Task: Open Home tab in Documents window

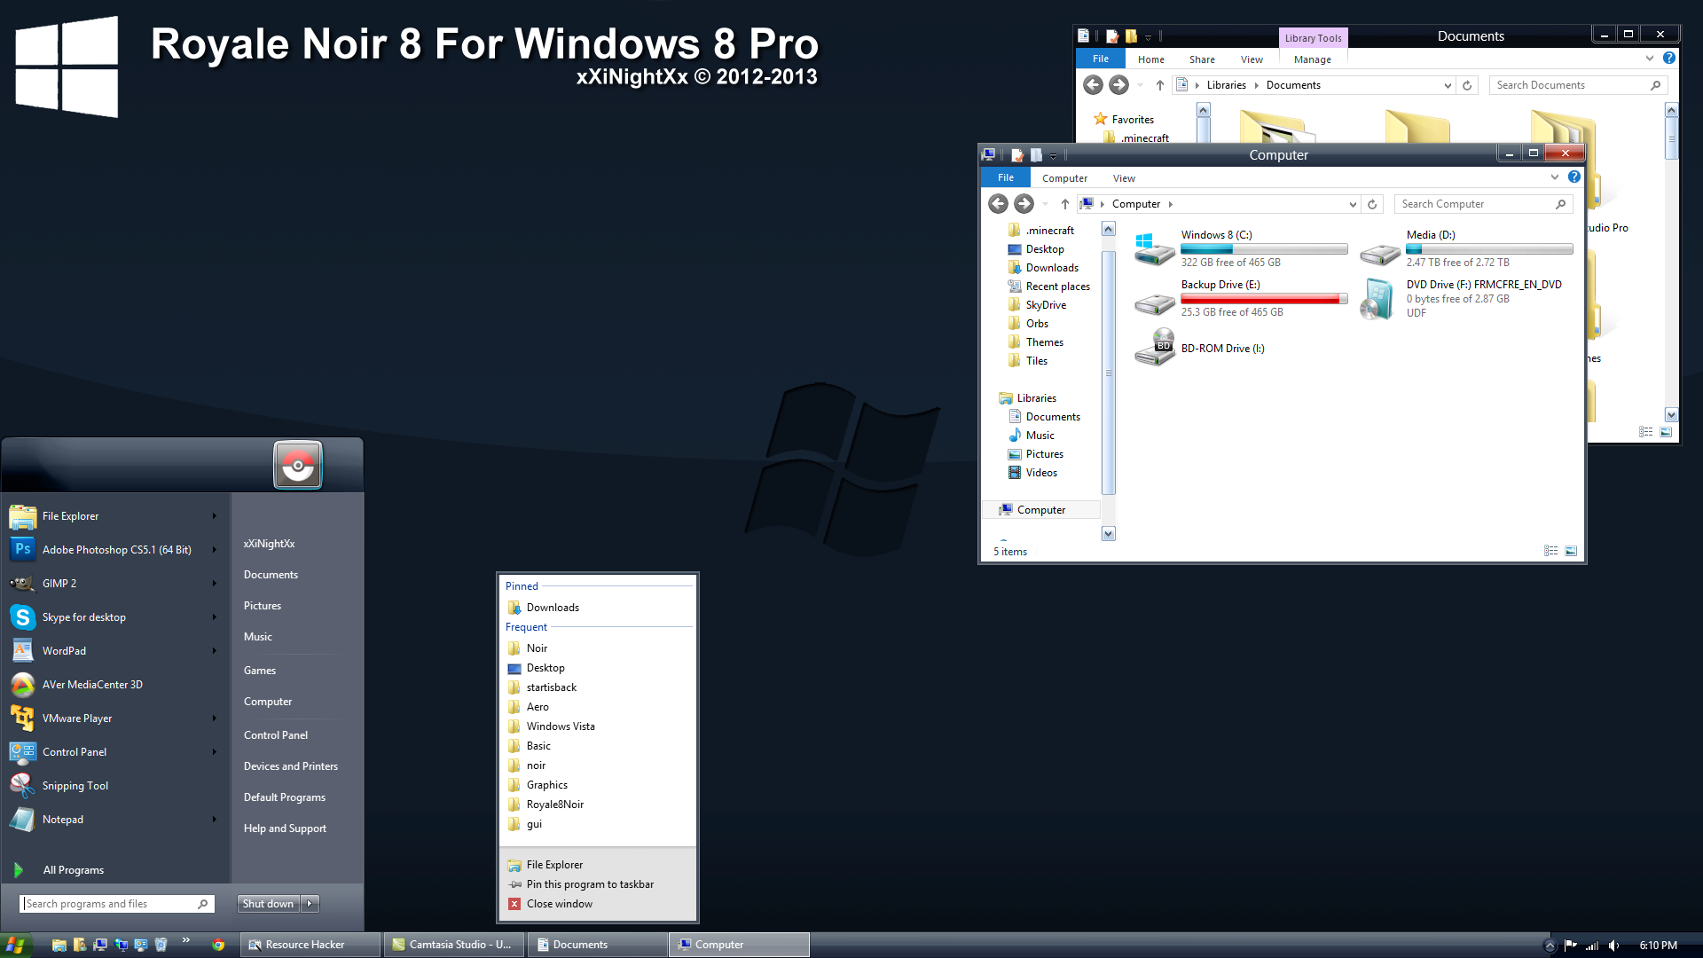Action: pyautogui.click(x=1150, y=59)
